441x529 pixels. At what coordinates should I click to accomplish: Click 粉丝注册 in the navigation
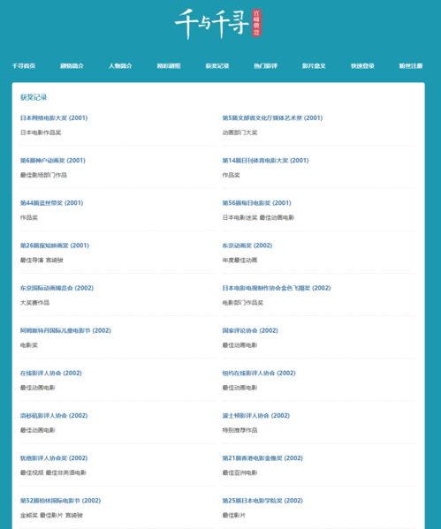pyautogui.click(x=411, y=65)
